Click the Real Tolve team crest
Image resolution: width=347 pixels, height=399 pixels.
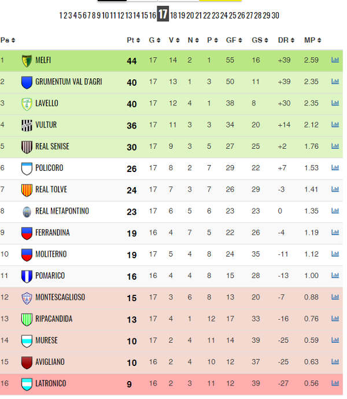[x=27, y=190]
